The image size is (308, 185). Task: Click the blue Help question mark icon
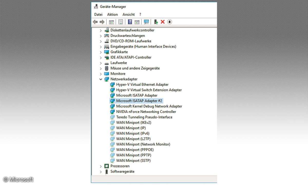coord(130,22)
